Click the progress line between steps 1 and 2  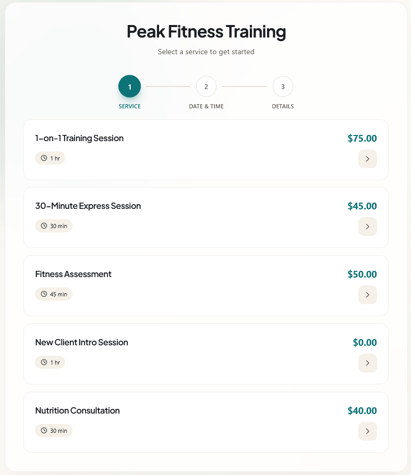coord(167,86)
